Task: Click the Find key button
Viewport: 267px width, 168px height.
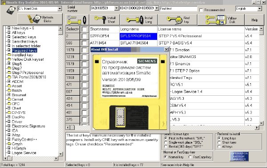Action: pyautogui.click(x=178, y=20)
